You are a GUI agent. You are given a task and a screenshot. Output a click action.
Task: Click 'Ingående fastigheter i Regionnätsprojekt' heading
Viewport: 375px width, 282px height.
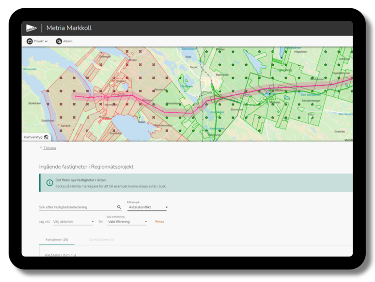86,167
